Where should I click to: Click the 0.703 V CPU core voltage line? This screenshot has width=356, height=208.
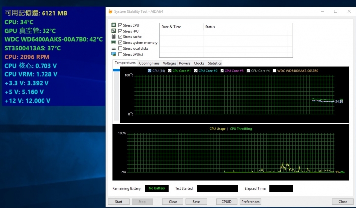(31, 66)
